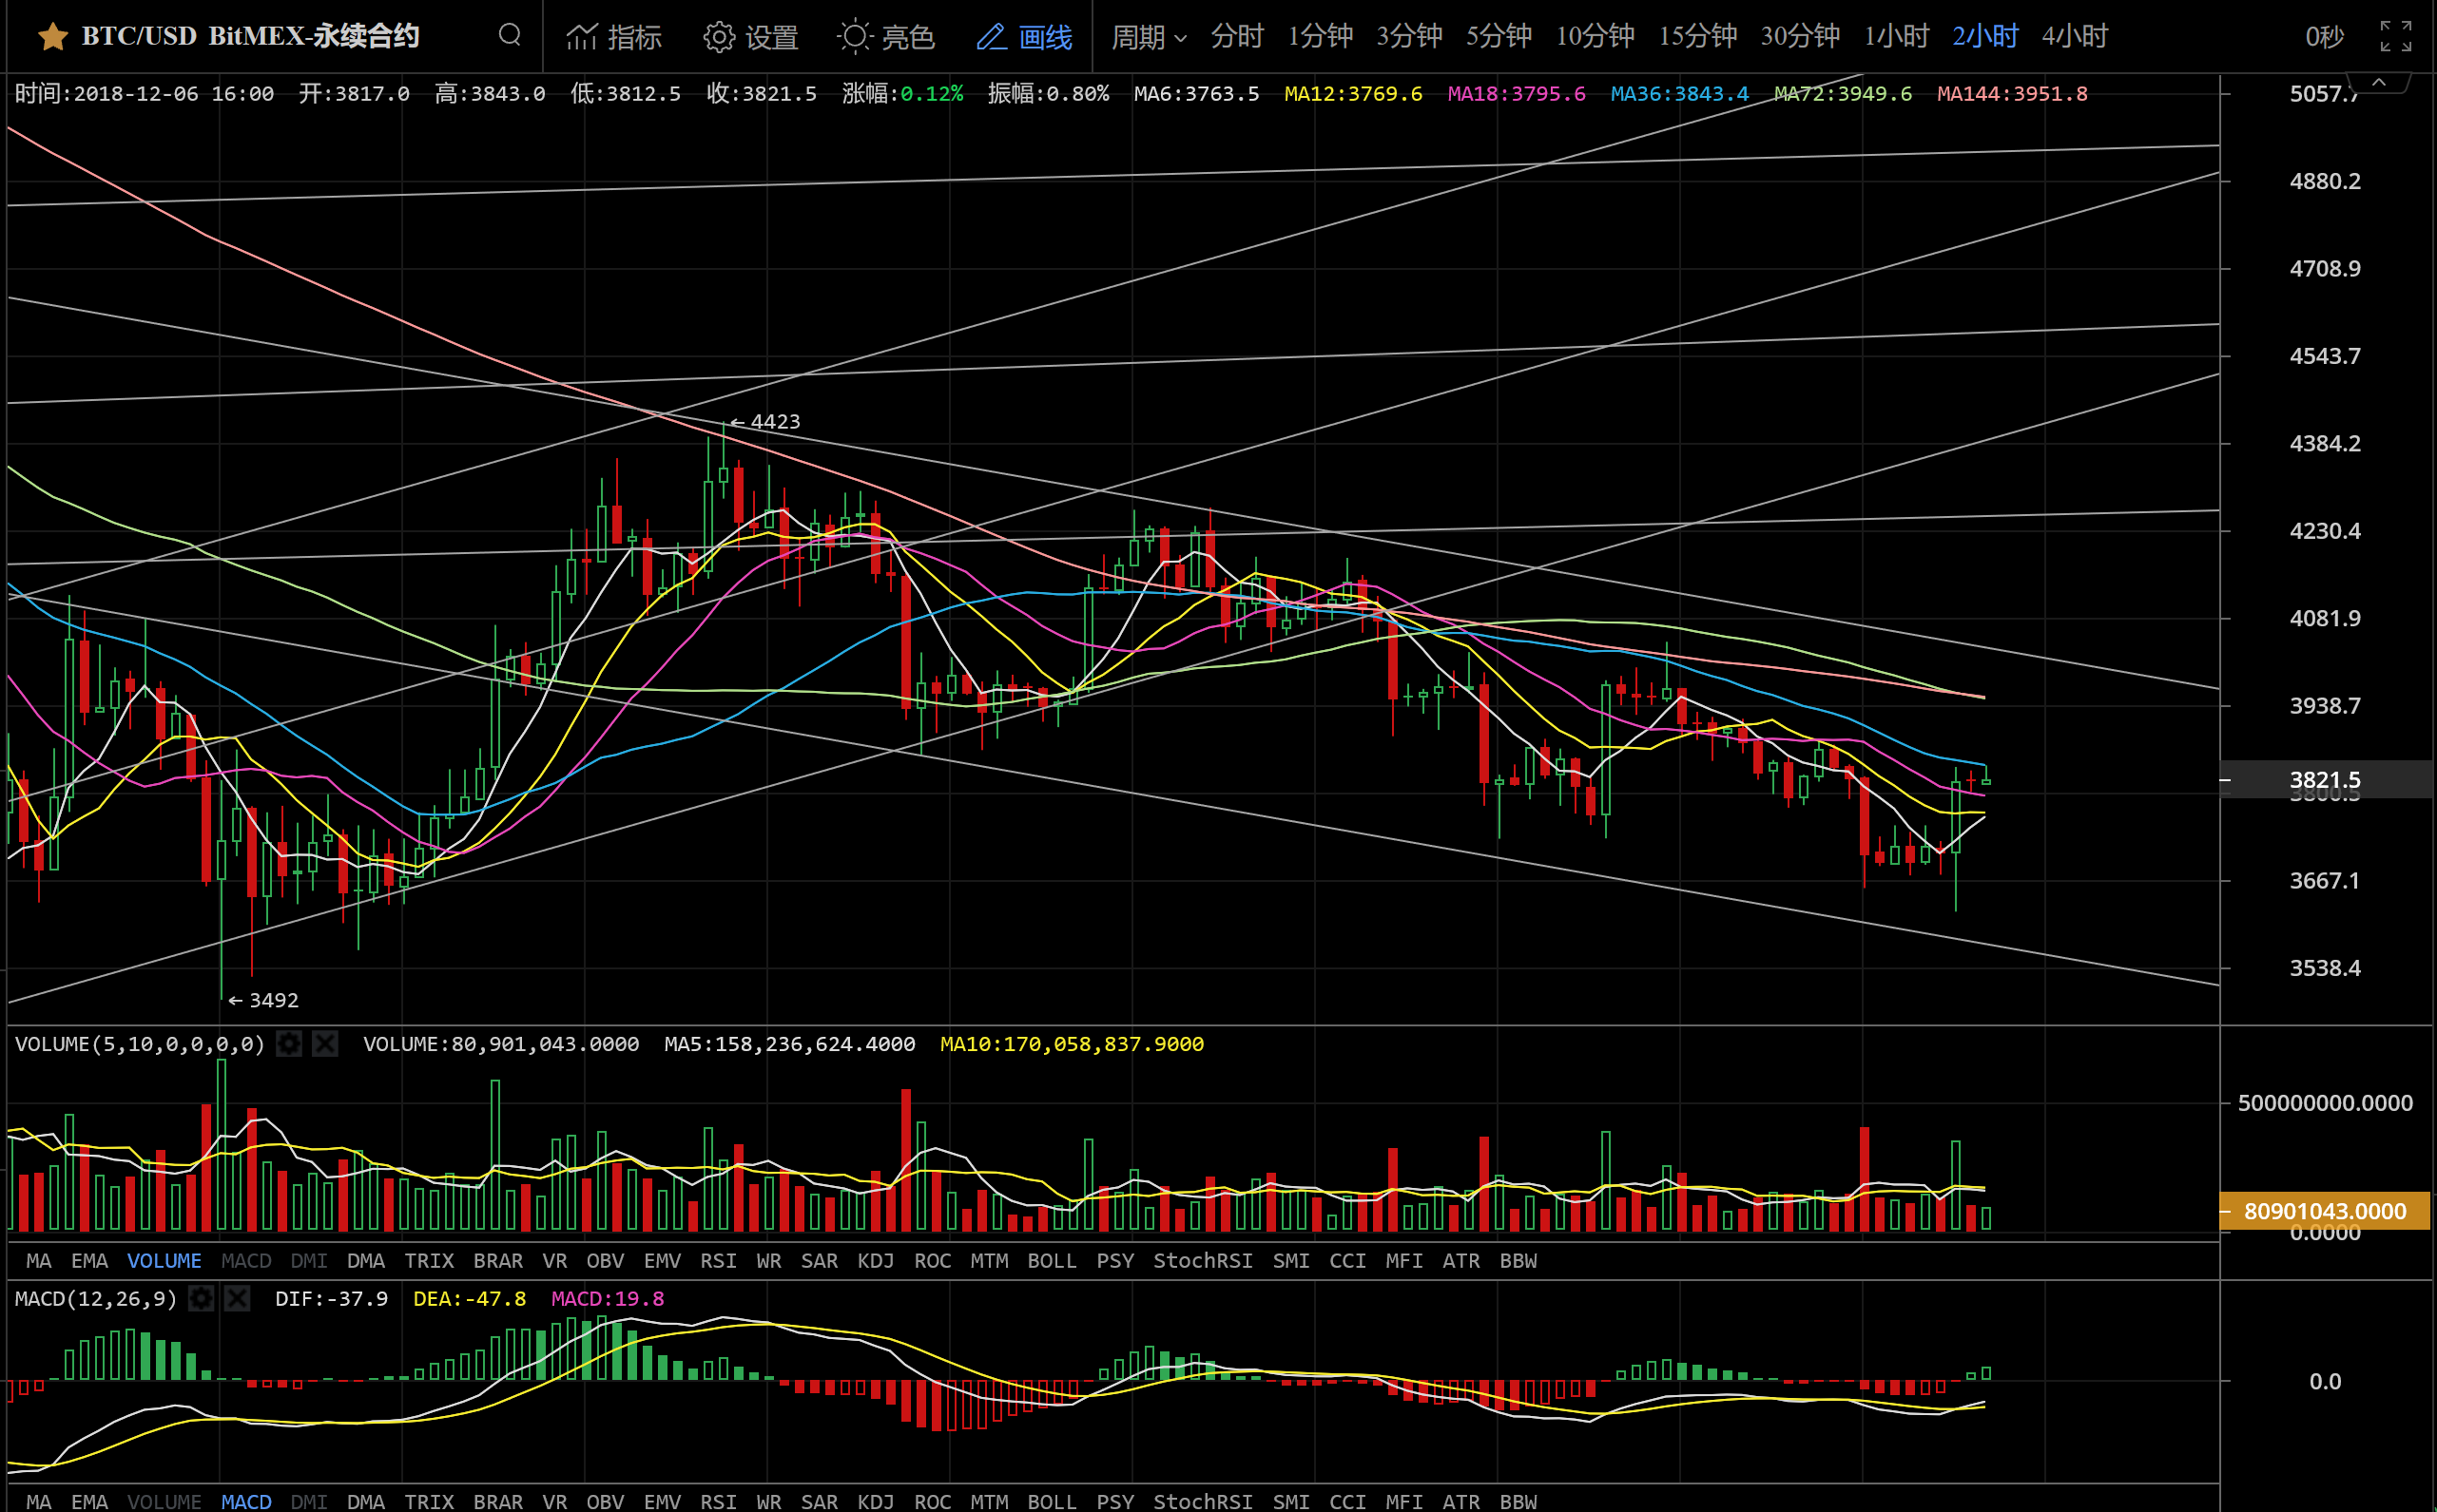Screen dimensions: 2437x1512
Task: Click the favorite star icon beside BTC/USD
Action: 53,37
